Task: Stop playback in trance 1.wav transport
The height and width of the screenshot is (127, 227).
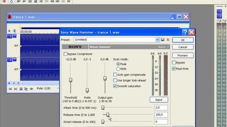Action: [x=21, y=89]
